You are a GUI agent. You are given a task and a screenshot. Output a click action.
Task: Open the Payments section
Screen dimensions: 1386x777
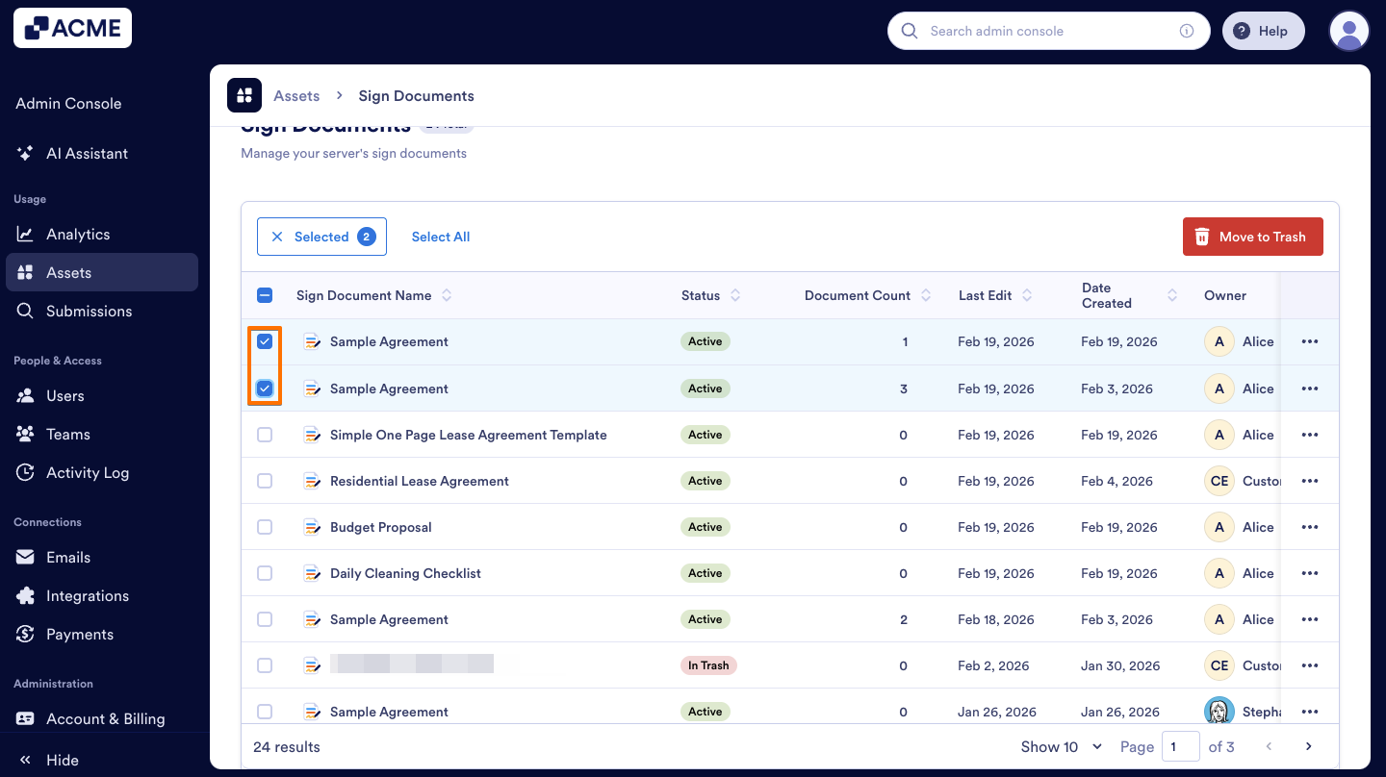click(80, 634)
